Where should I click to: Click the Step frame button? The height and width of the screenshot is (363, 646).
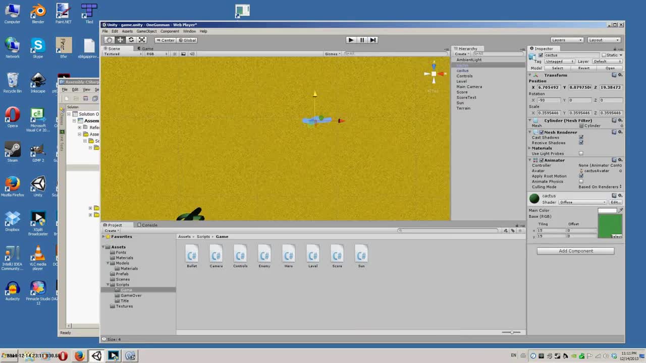[x=372, y=40]
